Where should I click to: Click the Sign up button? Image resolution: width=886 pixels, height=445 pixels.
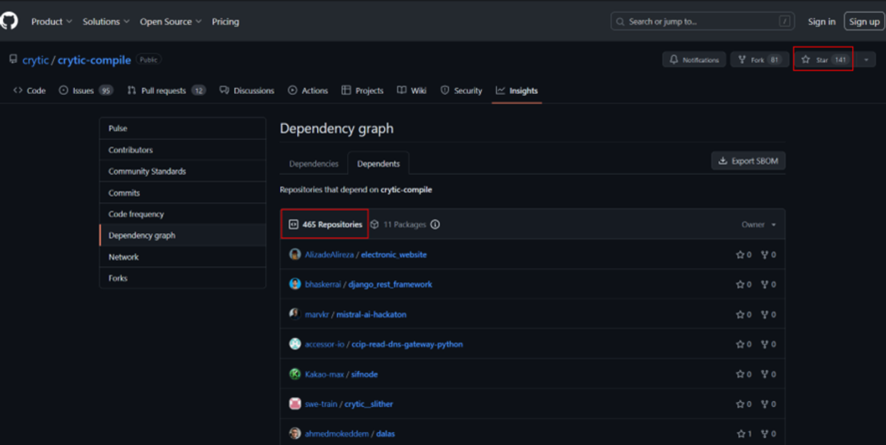[864, 22]
